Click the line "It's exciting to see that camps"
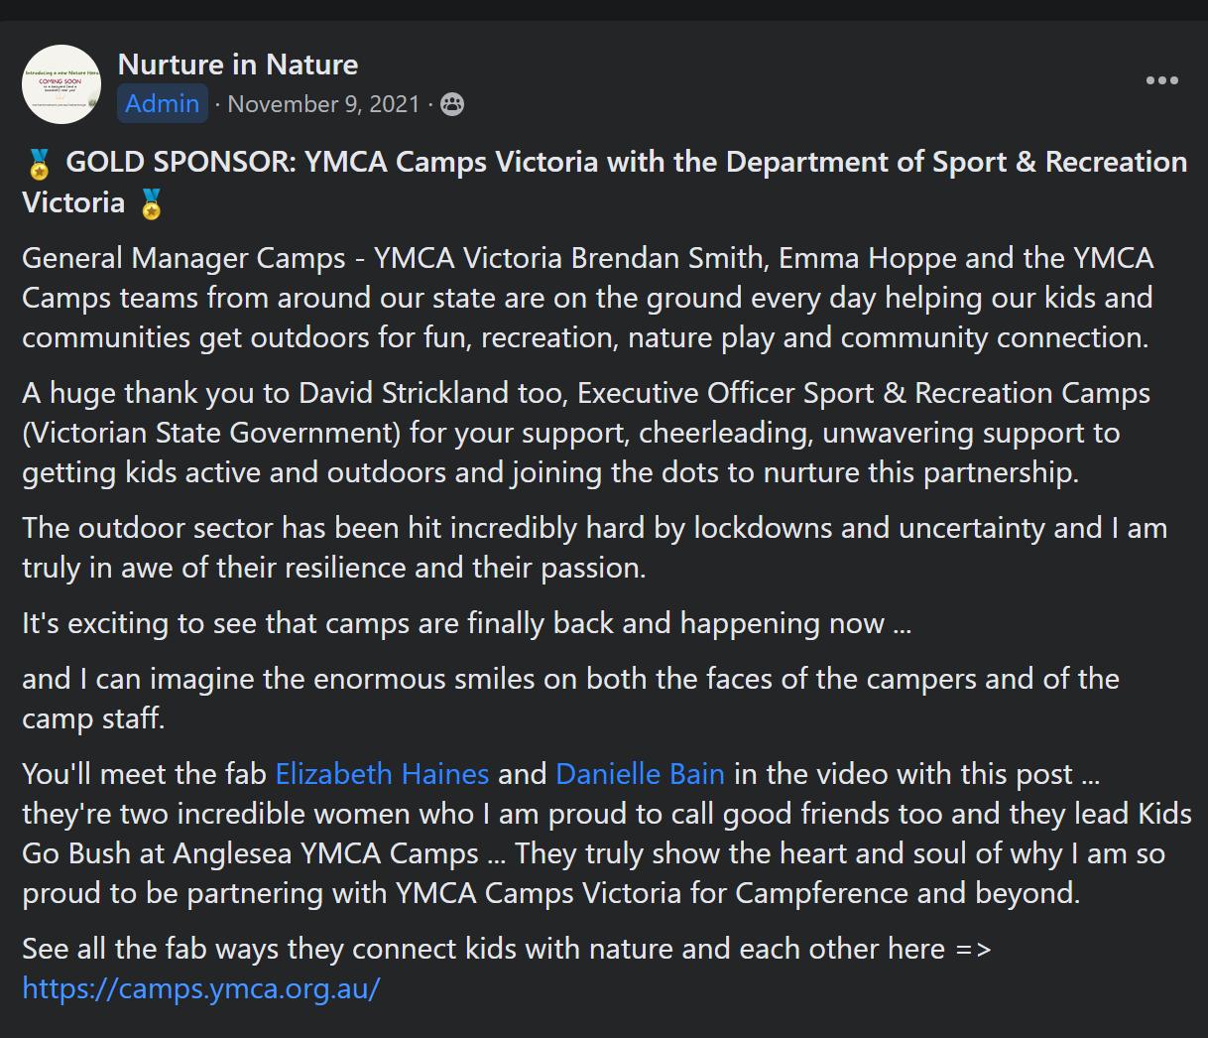The width and height of the screenshot is (1208, 1038). 466,623
